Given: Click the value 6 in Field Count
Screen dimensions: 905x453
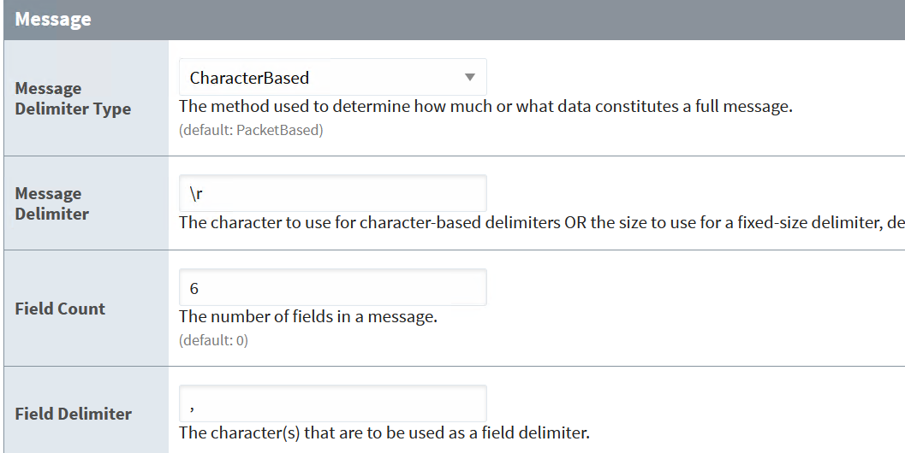Looking at the screenshot, I should tap(195, 289).
